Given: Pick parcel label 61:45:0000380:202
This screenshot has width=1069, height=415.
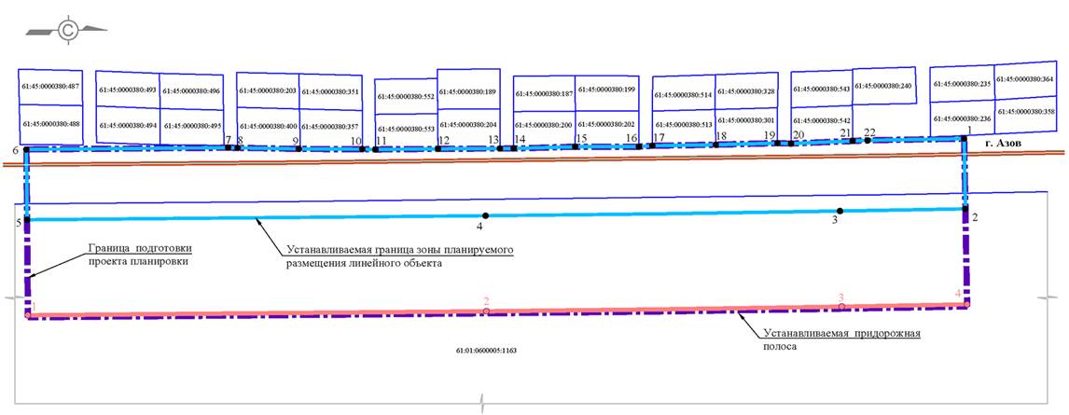Looking at the screenshot, I should (x=606, y=125).
